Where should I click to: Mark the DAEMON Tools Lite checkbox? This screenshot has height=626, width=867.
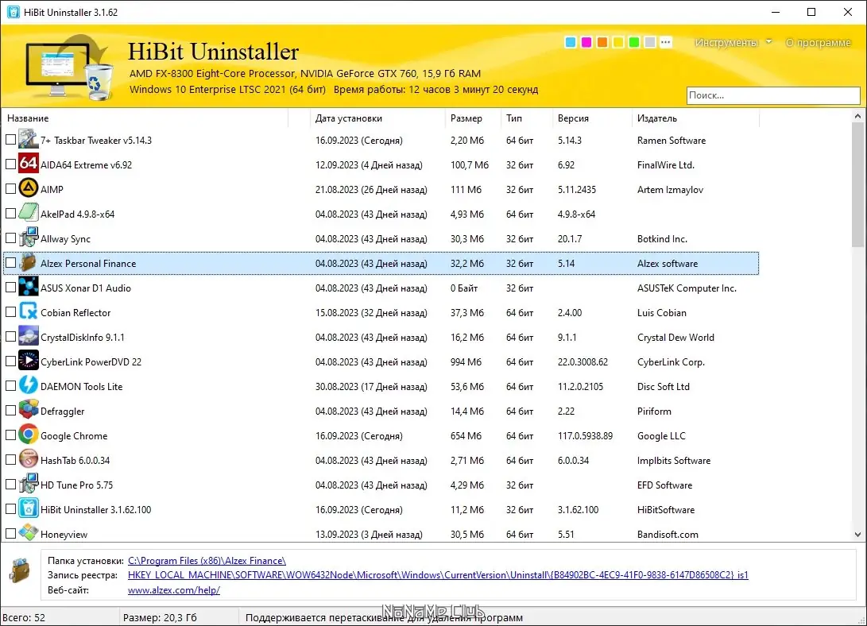[10, 386]
